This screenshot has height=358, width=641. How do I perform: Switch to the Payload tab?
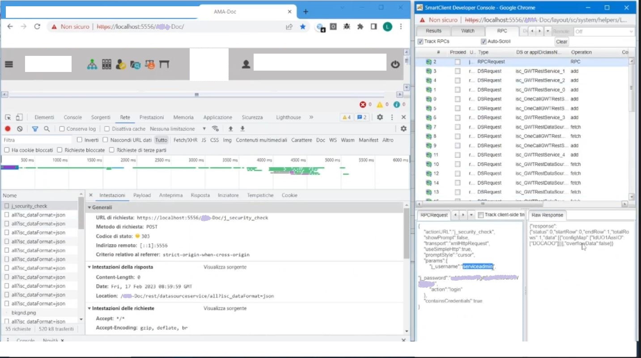click(142, 195)
